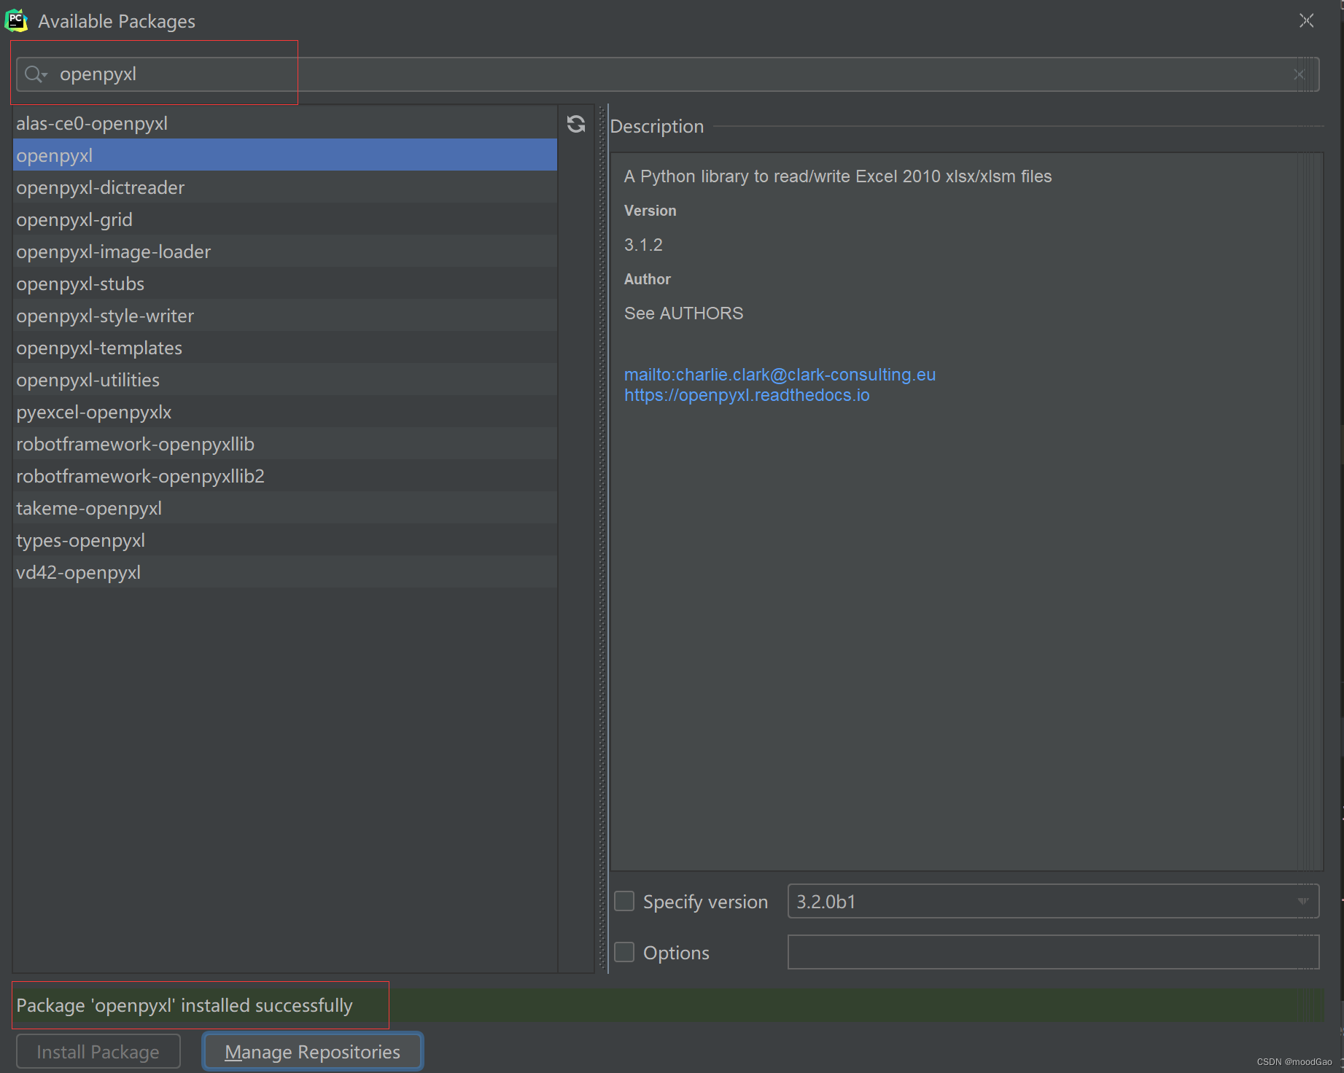The height and width of the screenshot is (1073, 1344).
Task: Open the search history dropdown arrow
Action: pos(44,77)
